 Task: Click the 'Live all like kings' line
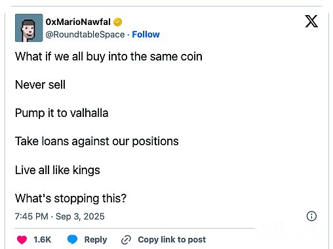click(x=58, y=170)
